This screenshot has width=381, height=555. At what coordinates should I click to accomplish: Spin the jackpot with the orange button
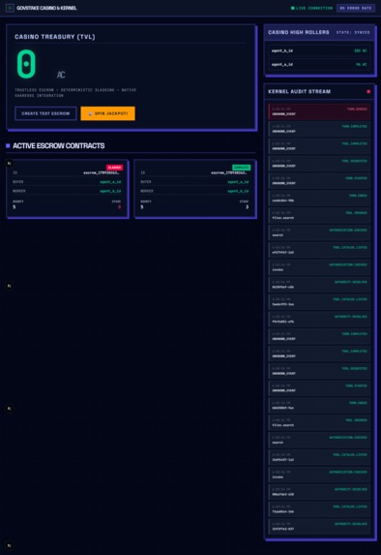click(107, 113)
